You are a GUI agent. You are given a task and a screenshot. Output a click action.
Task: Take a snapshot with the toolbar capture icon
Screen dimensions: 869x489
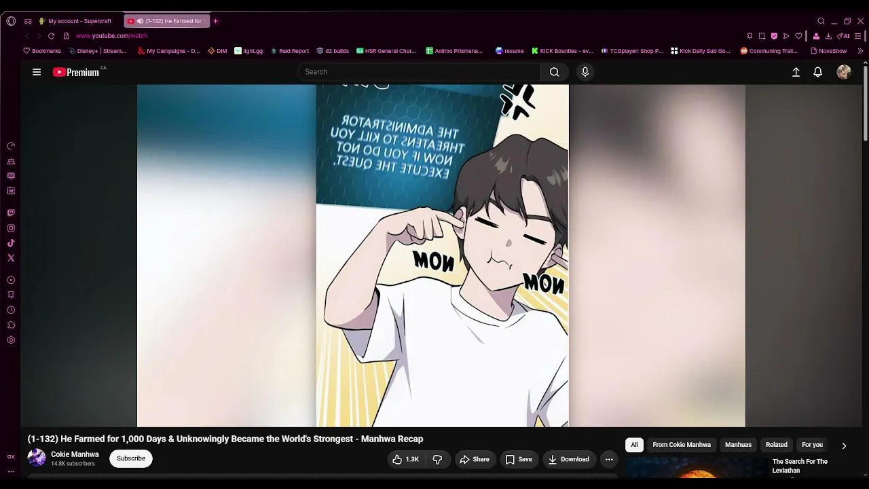(762, 36)
